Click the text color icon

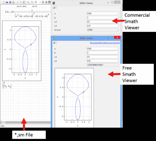click(43, 2)
